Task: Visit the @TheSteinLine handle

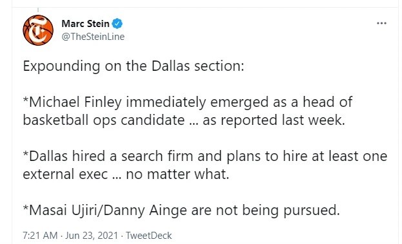Action: coord(93,37)
